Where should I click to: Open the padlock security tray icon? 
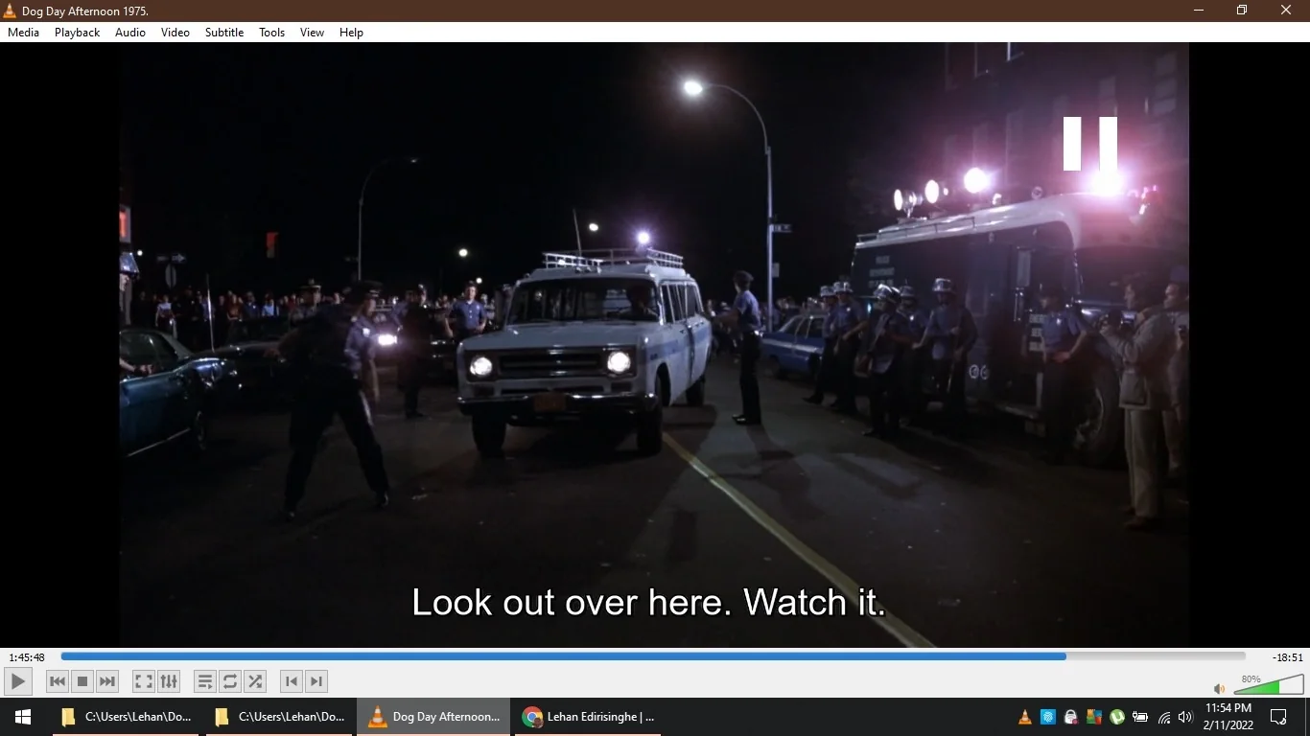(1071, 717)
